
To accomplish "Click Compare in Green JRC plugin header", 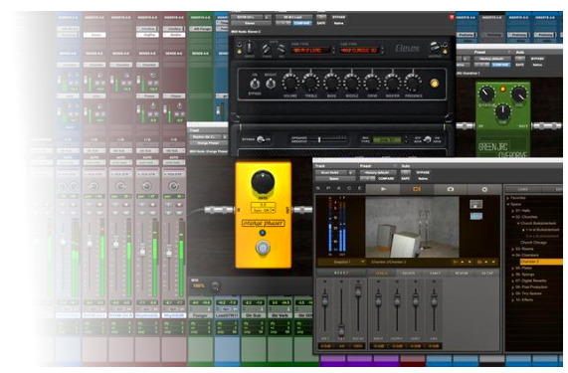I will tap(500, 65).
